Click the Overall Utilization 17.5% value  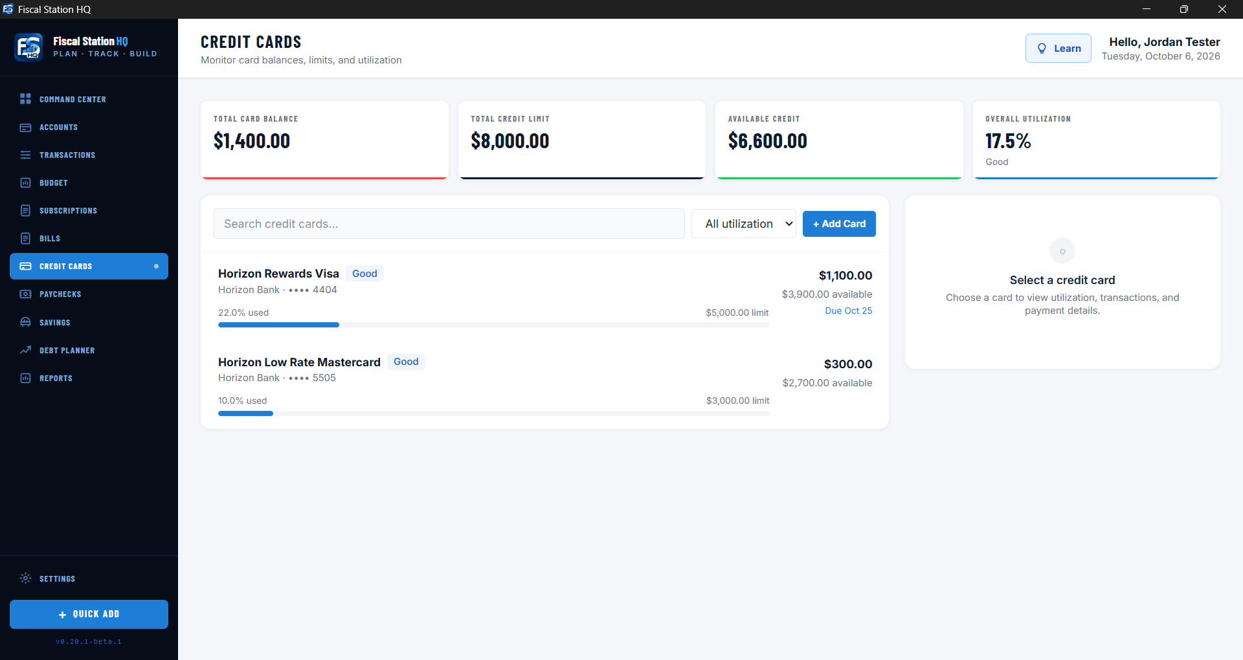(1008, 141)
